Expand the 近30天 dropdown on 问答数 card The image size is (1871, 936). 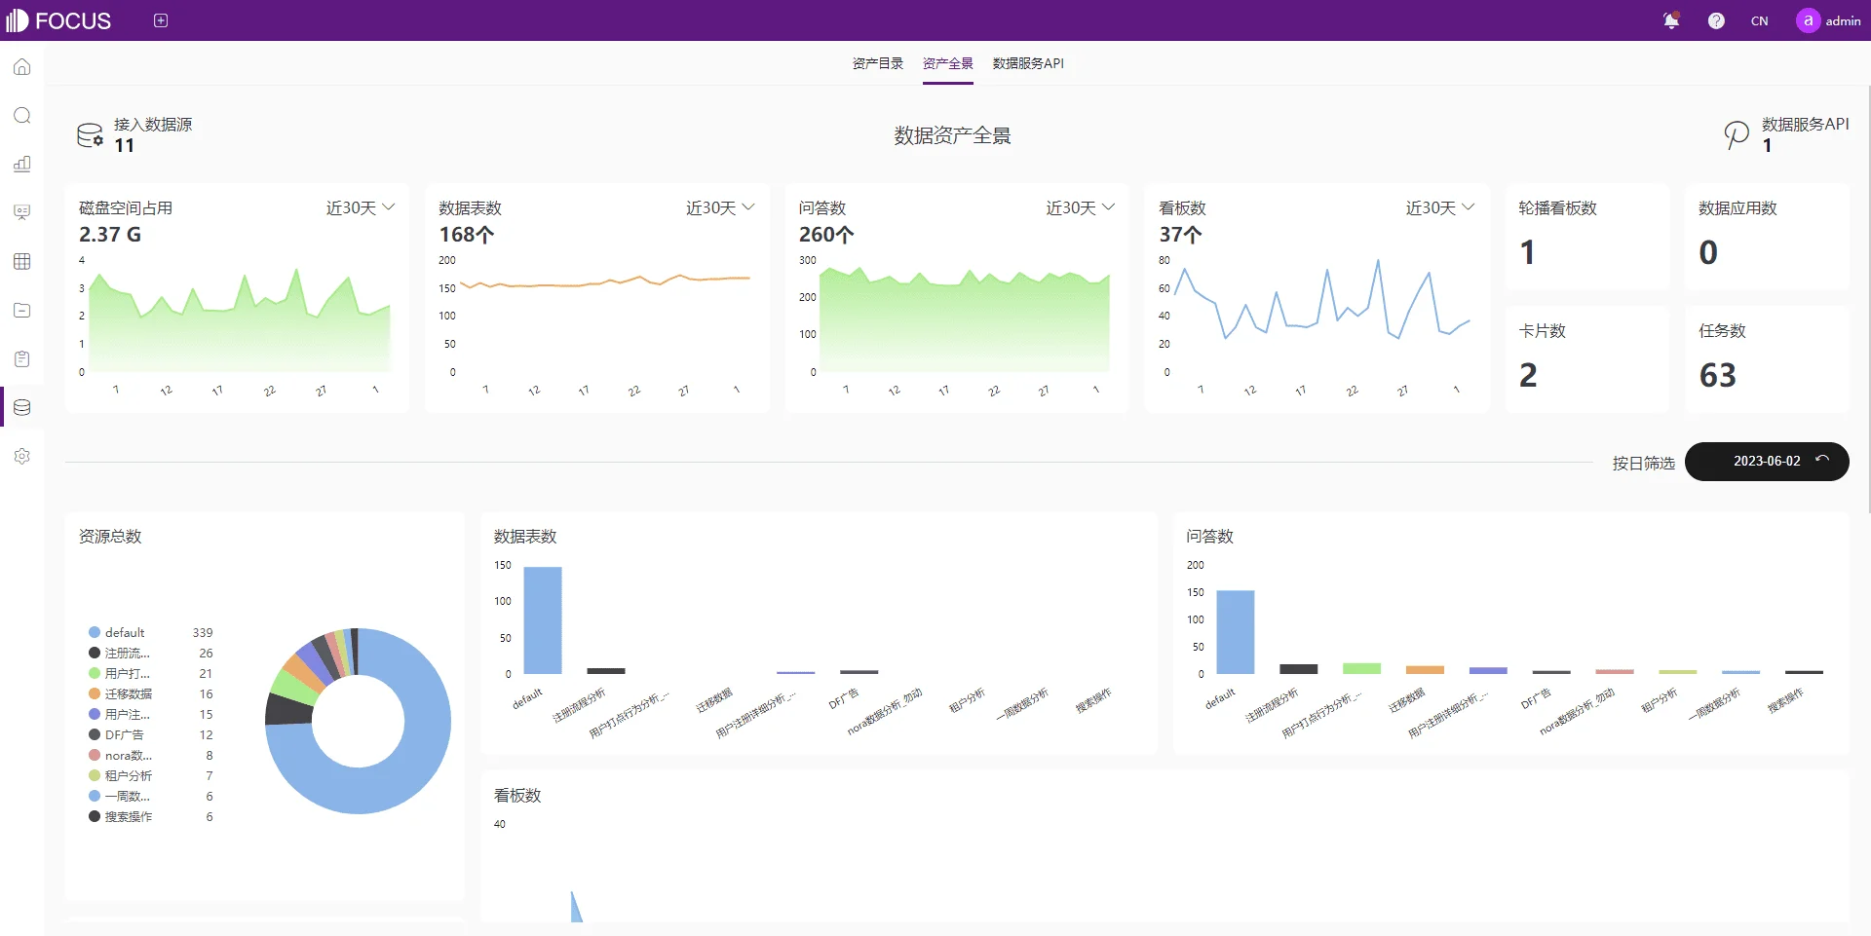[1079, 207]
